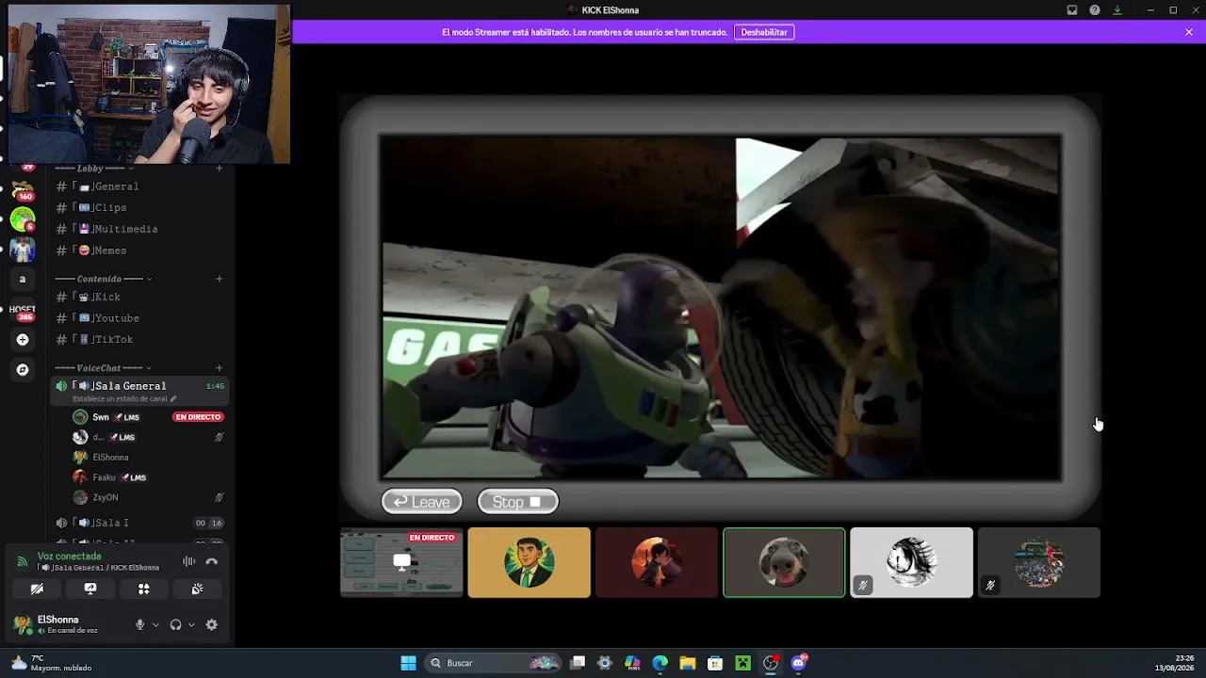Dismiss the Streamer mode banner
Viewport: 1206px width, 678px height.
1189,32
